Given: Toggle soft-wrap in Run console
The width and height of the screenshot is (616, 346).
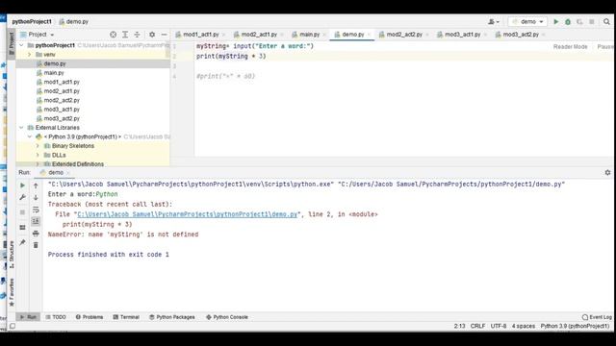Looking at the screenshot, I should click(x=36, y=210).
